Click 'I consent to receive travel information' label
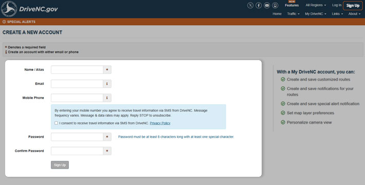 click(104, 123)
